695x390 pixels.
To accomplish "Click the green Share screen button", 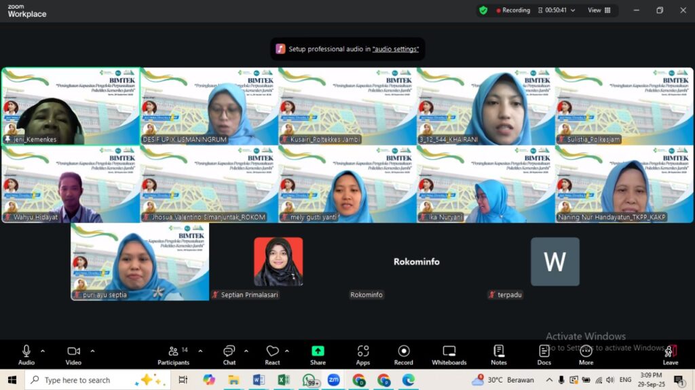I will [x=318, y=354].
